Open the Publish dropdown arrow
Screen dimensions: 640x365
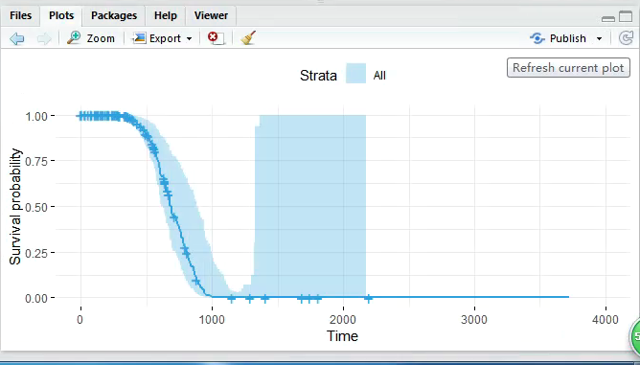[599, 38]
